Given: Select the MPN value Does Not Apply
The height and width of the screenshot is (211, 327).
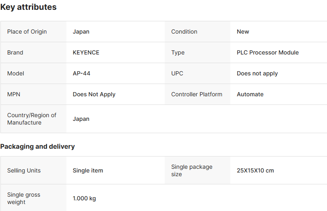Looking at the screenshot, I should (94, 94).
